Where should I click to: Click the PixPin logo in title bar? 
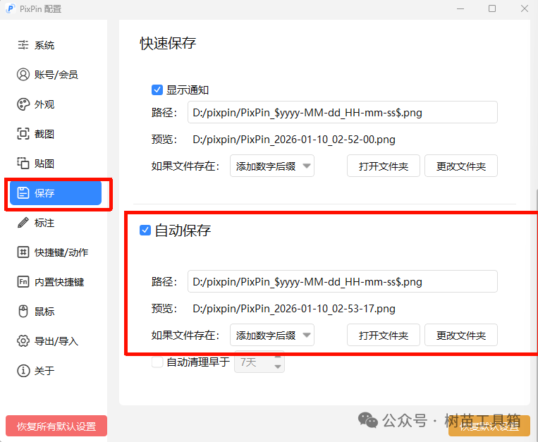[11, 8]
